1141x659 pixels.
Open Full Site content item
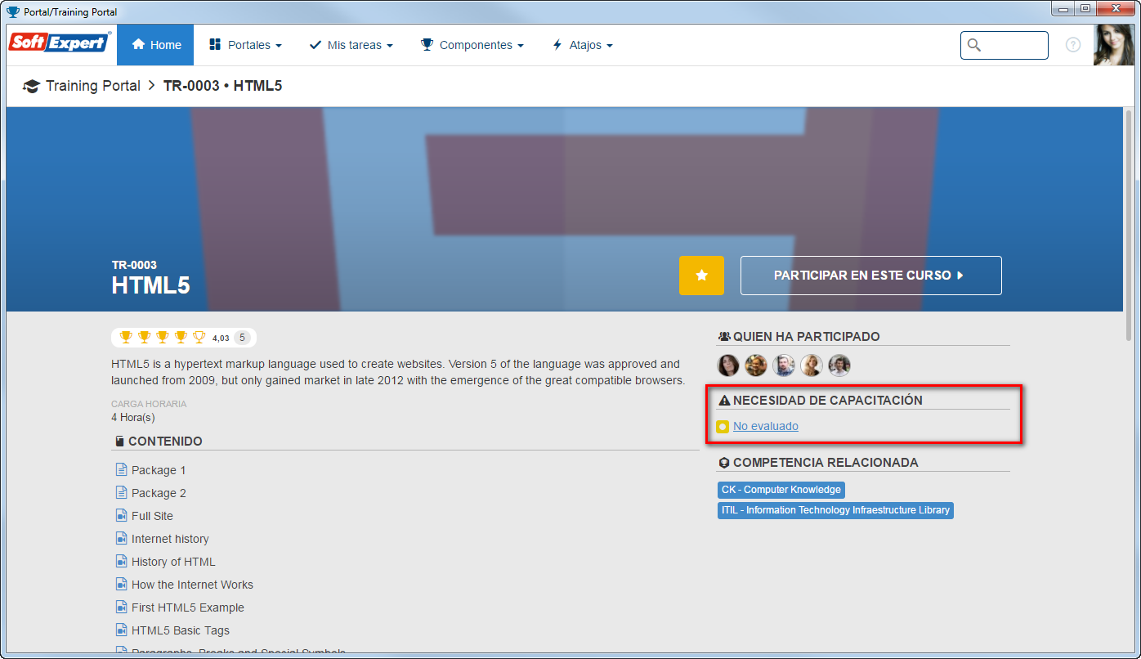152,516
